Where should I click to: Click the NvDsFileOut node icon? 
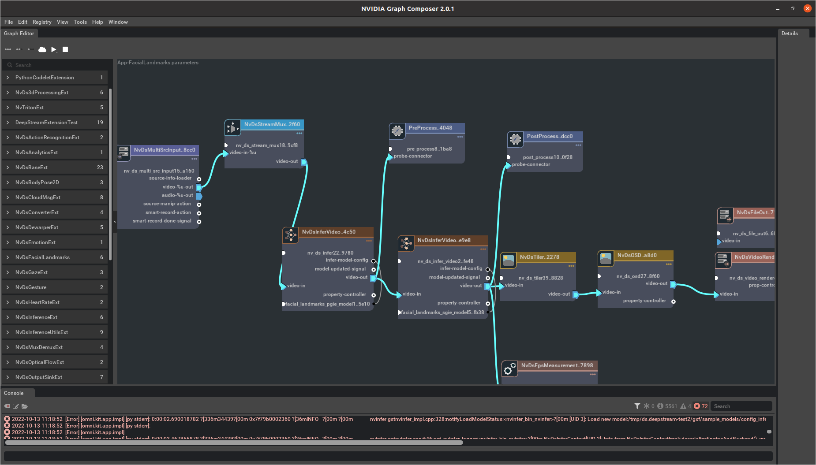tap(725, 216)
